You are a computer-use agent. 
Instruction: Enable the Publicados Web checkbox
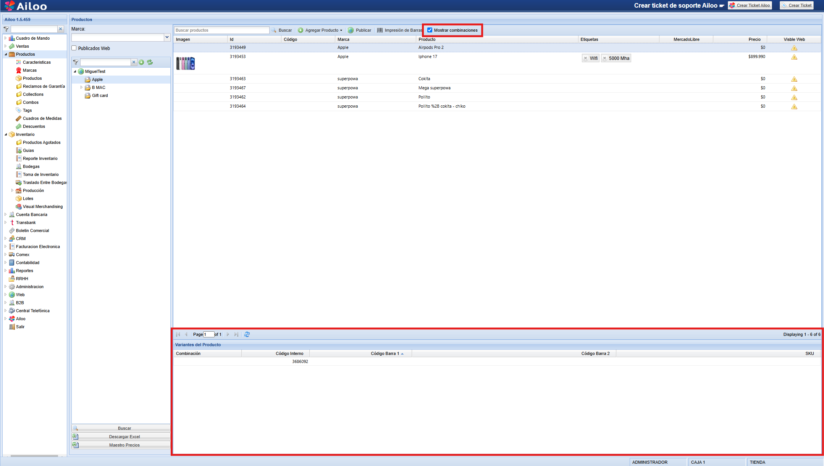[74, 48]
